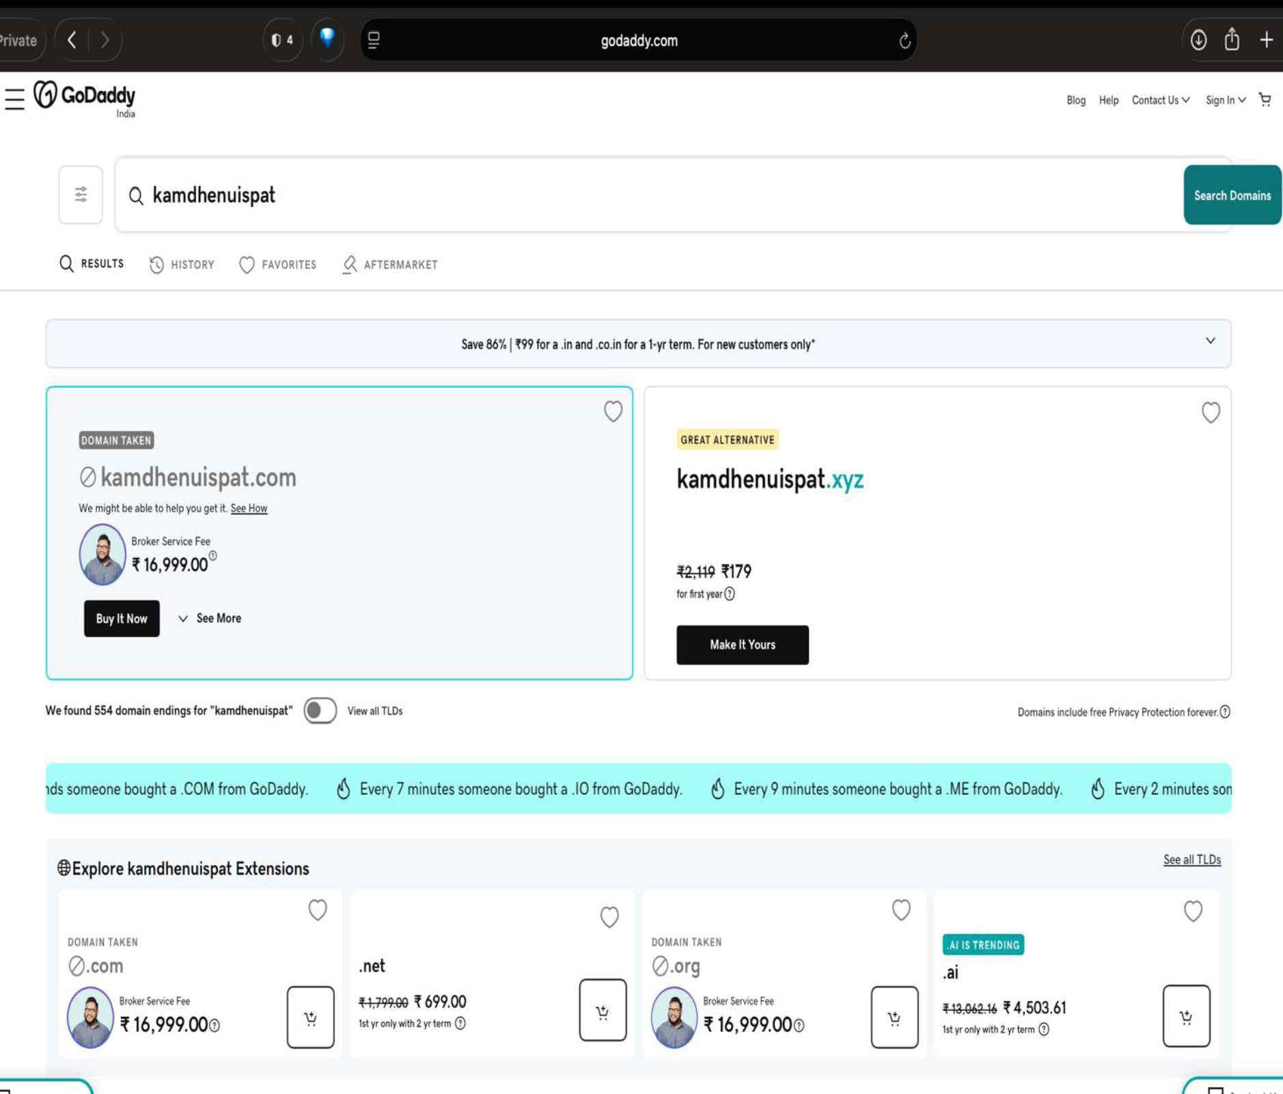Open the browser share menu
Viewport: 1283px width, 1094px height.
pyautogui.click(x=1232, y=39)
